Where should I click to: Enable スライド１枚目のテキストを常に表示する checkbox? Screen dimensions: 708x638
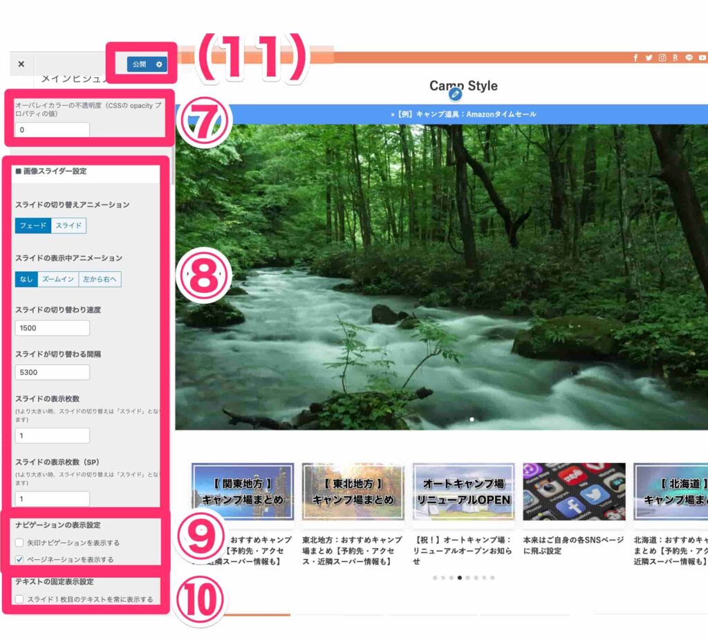19,599
